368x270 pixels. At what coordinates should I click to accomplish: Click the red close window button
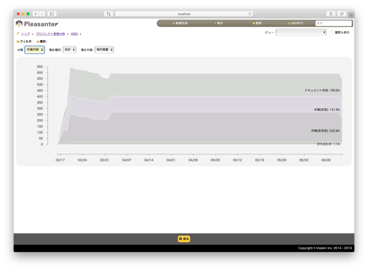tap(18, 14)
